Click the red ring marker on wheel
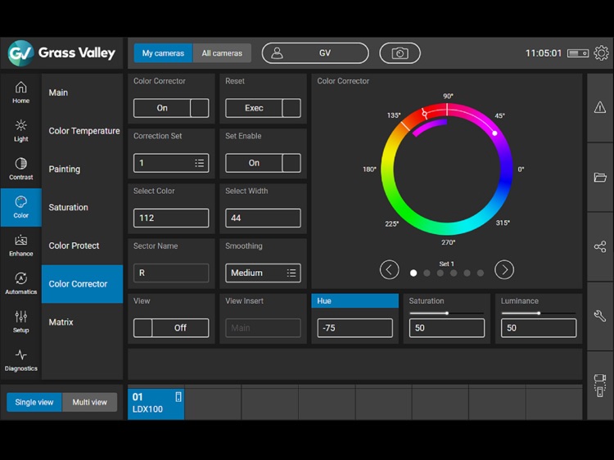Screen dimensions: 614x460 click(424, 114)
